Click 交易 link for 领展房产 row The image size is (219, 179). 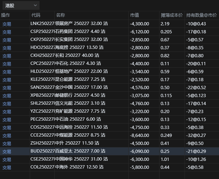pos(7,24)
